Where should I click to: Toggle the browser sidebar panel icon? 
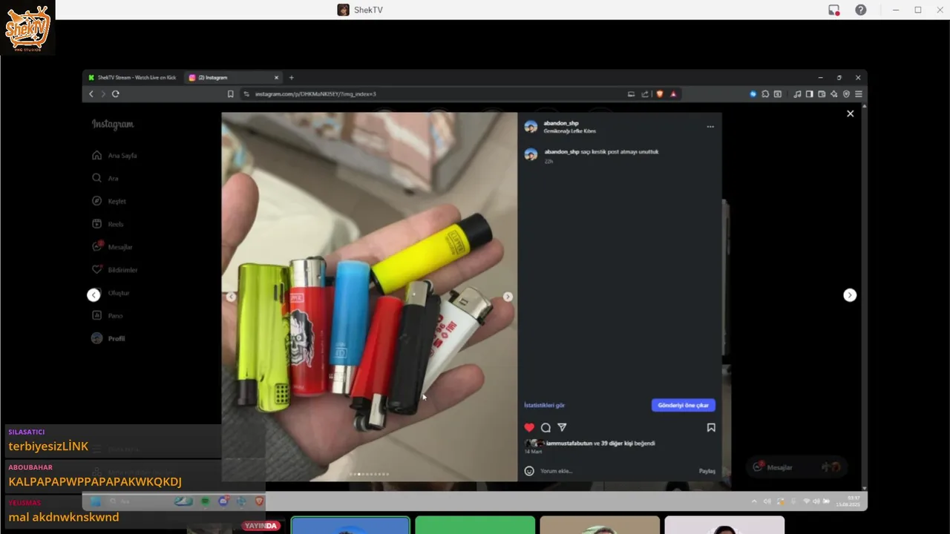click(x=810, y=94)
